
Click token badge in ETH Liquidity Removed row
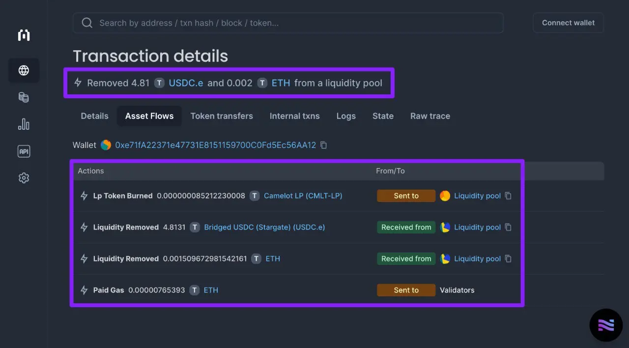pos(256,259)
